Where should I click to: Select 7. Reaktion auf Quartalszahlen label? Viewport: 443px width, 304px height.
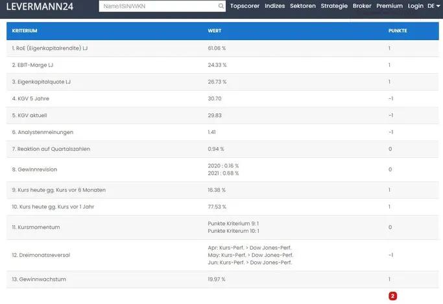[51, 149]
